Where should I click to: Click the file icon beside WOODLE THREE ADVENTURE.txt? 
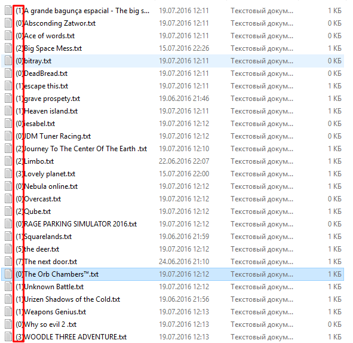8,337
